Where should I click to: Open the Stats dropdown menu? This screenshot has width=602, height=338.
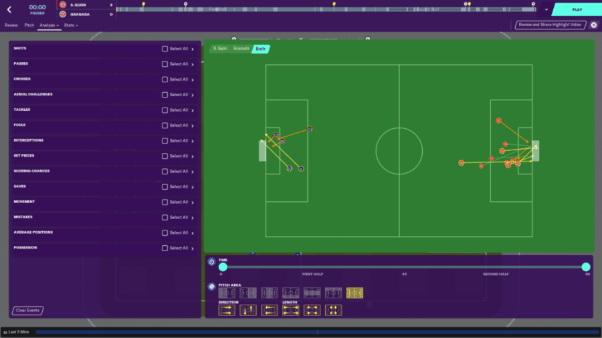[x=71, y=25]
